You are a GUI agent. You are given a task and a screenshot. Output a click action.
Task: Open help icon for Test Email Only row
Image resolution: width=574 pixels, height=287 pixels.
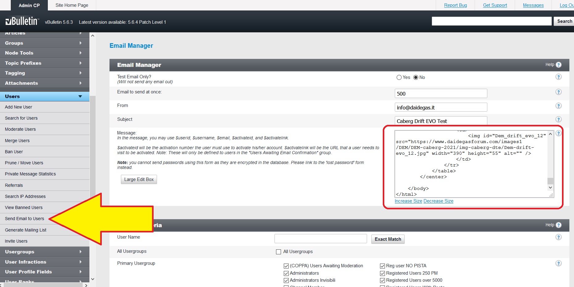pos(558,77)
